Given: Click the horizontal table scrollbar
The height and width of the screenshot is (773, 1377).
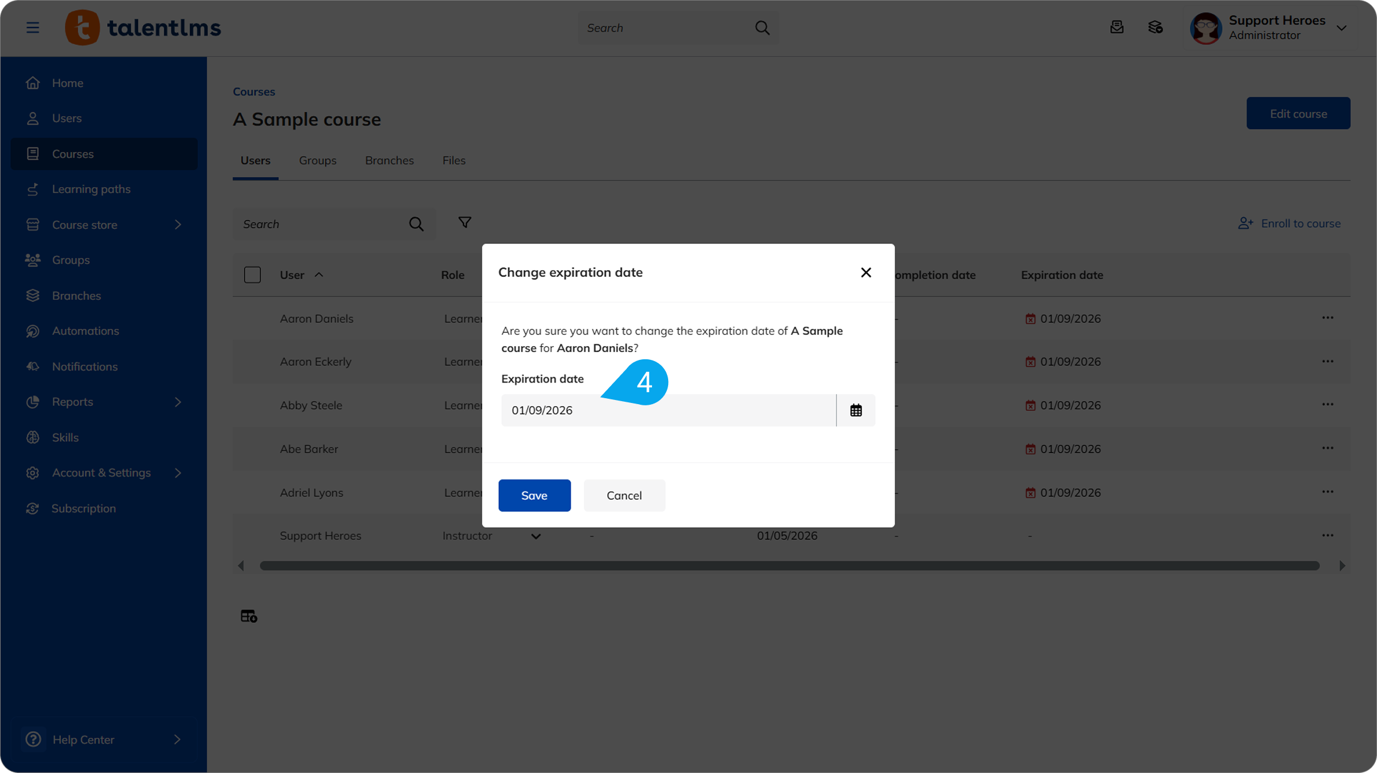Looking at the screenshot, I should point(789,566).
